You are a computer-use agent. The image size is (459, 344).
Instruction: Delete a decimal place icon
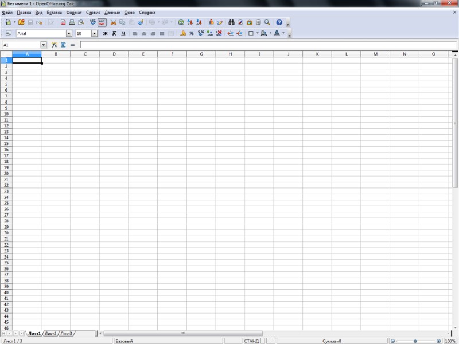(219, 33)
